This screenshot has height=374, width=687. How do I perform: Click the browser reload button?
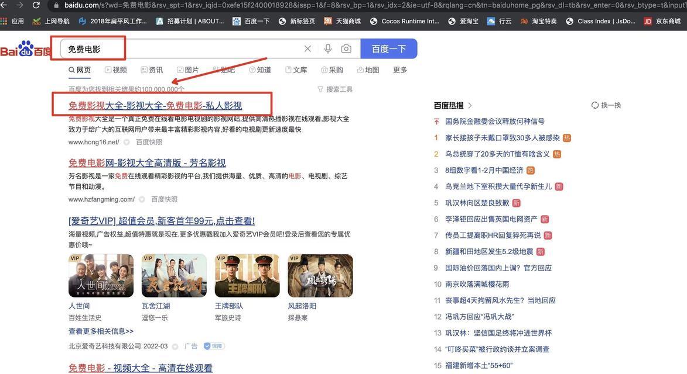click(x=36, y=5)
